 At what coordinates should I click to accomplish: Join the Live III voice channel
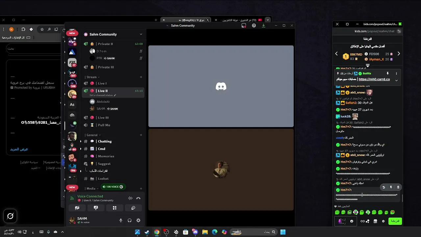[x=113, y=118]
